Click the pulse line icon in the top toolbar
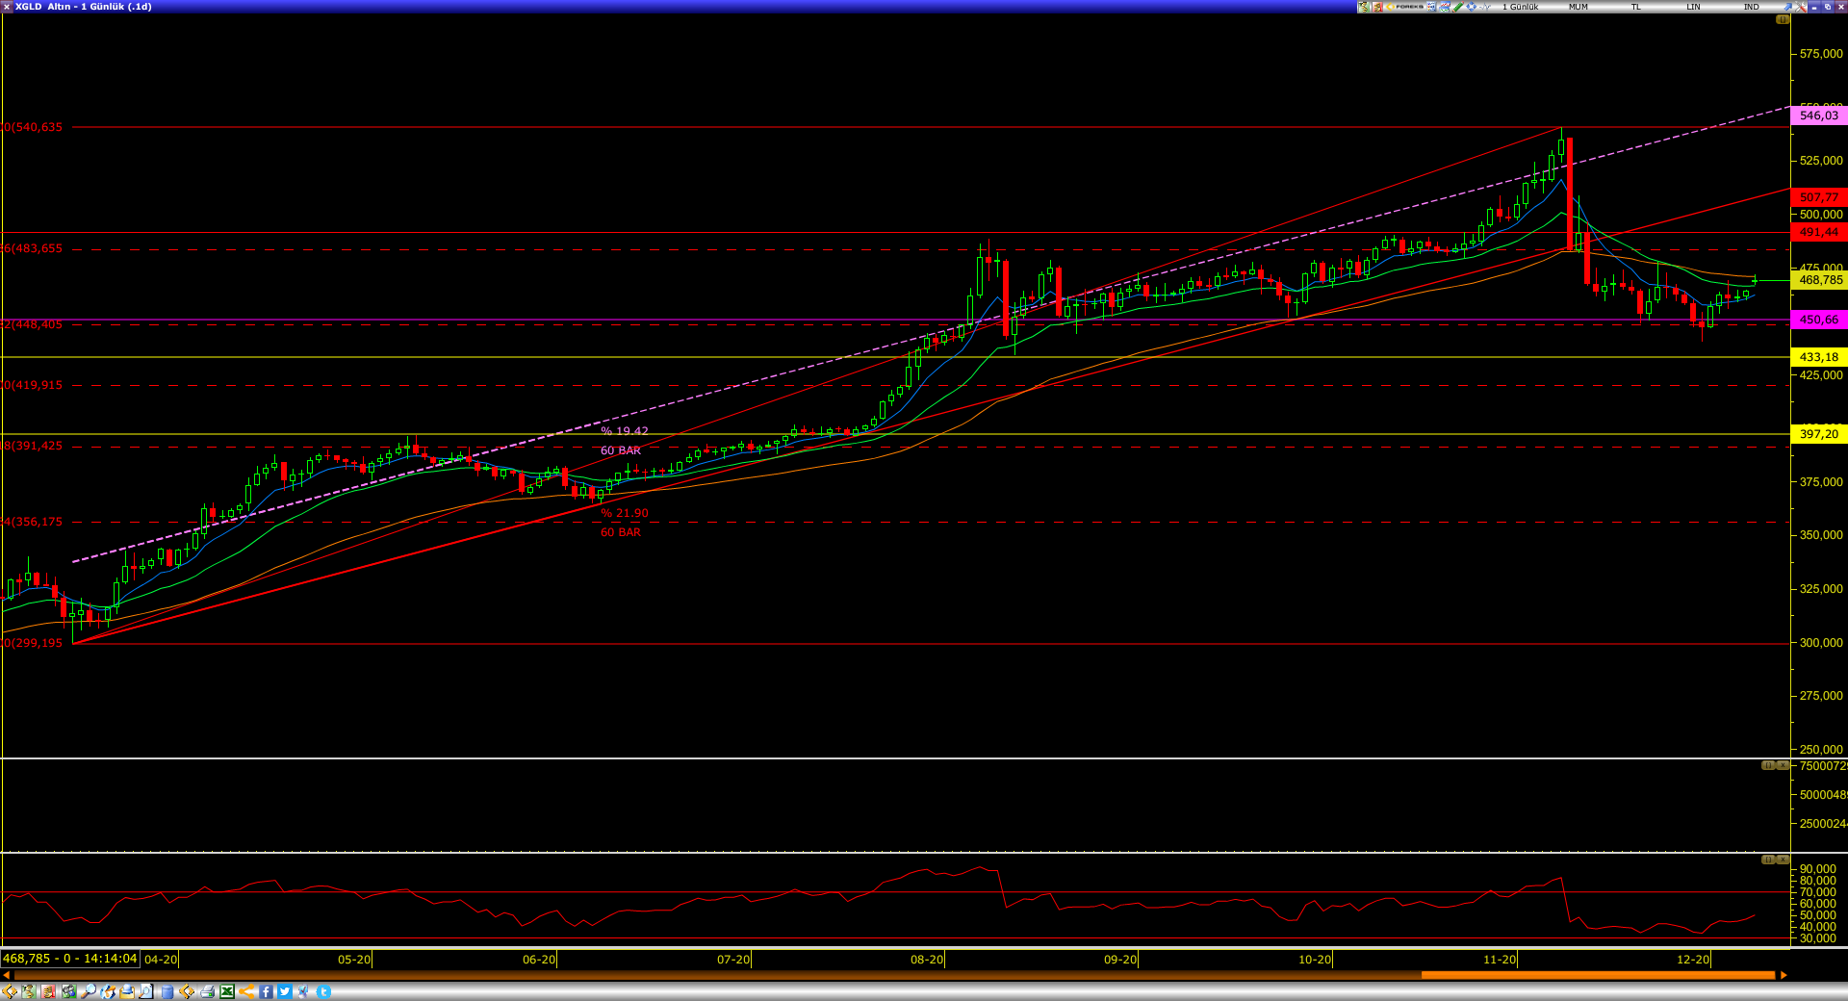 (x=1485, y=7)
